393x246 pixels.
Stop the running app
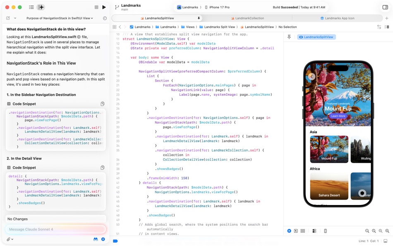(x=96, y=7)
